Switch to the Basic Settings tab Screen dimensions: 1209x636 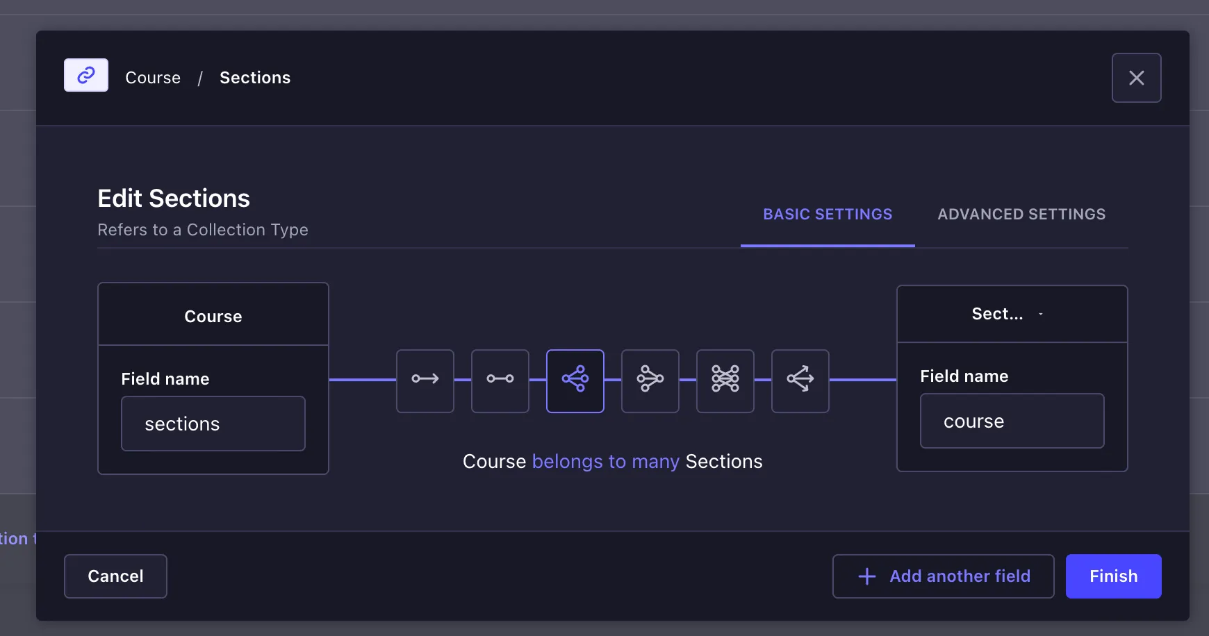pyautogui.click(x=827, y=215)
